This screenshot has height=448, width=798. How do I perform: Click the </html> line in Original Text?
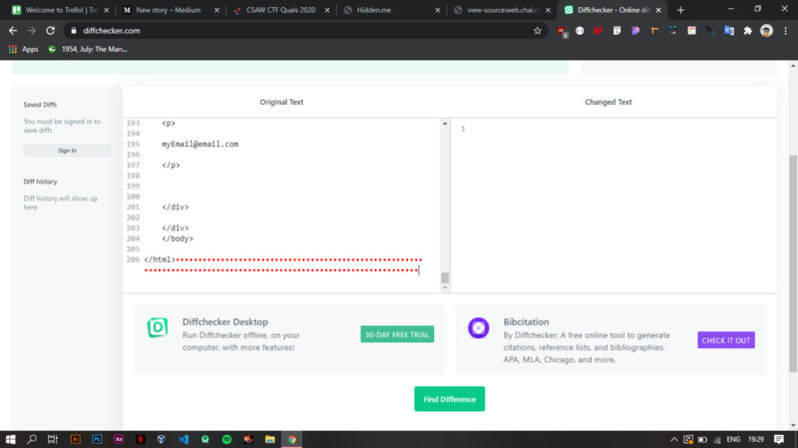tap(160, 259)
